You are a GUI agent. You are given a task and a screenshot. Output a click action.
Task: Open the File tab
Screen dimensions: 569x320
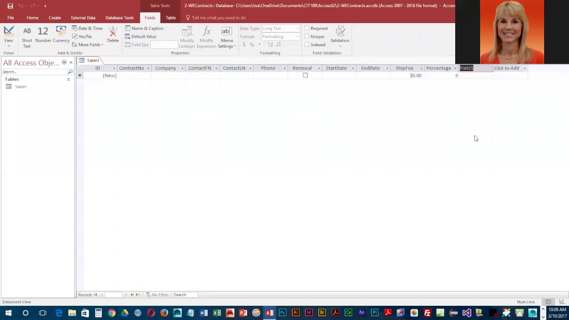[x=11, y=18]
